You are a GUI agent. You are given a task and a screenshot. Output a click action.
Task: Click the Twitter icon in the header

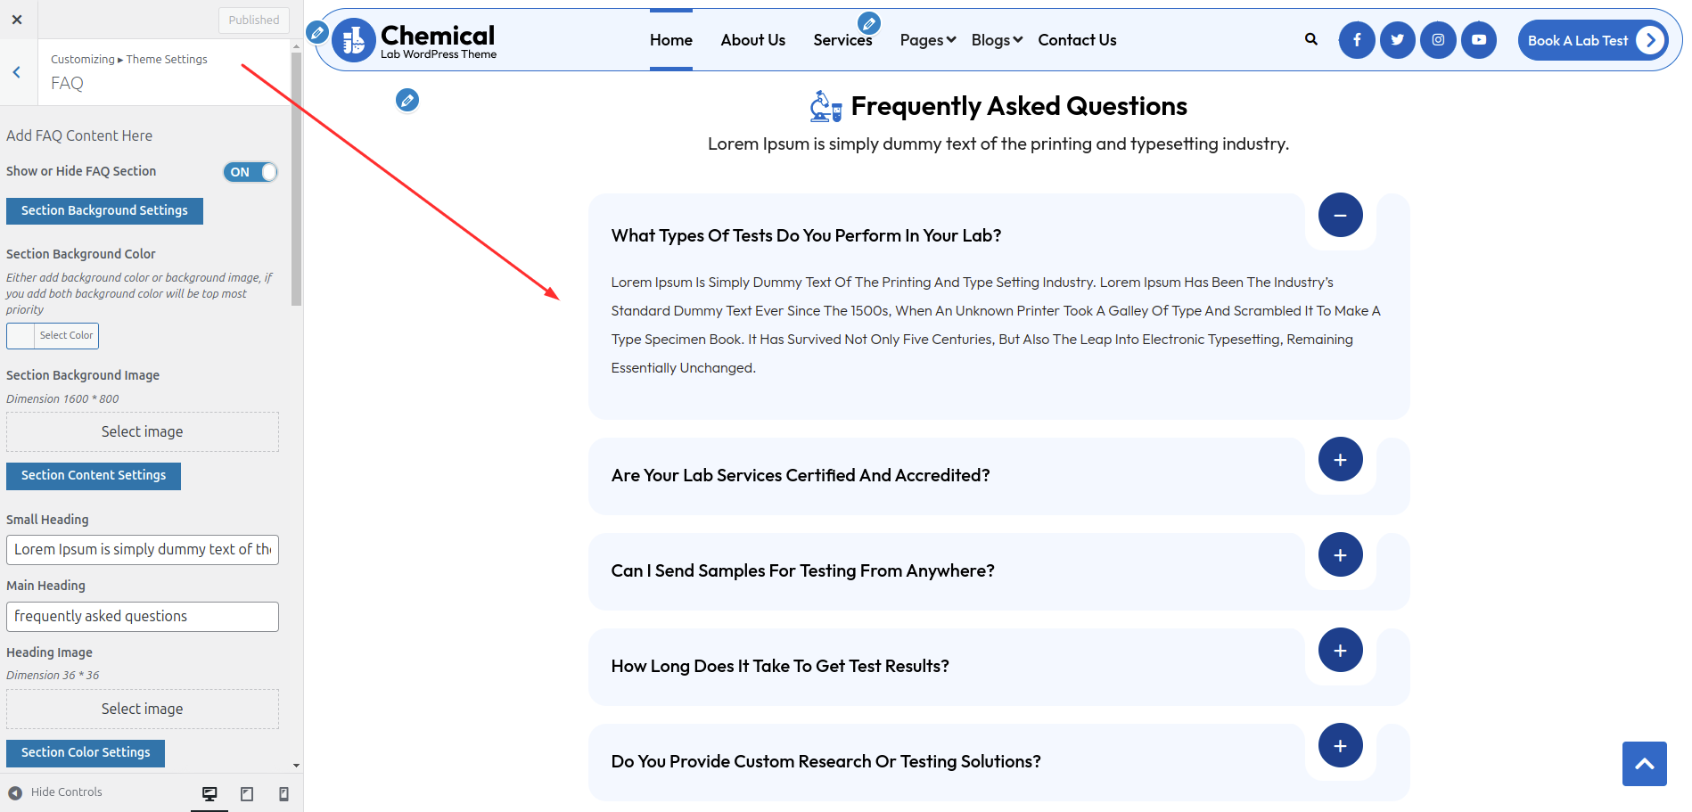point(1397,39)
